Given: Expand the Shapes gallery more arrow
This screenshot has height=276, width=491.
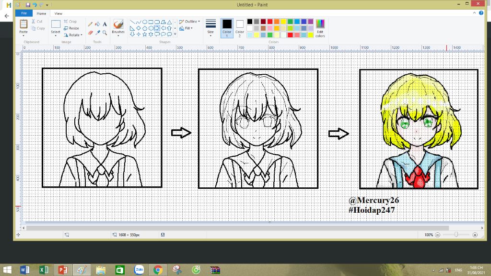Looking at the screenshot, I should [x=175, y=34].
